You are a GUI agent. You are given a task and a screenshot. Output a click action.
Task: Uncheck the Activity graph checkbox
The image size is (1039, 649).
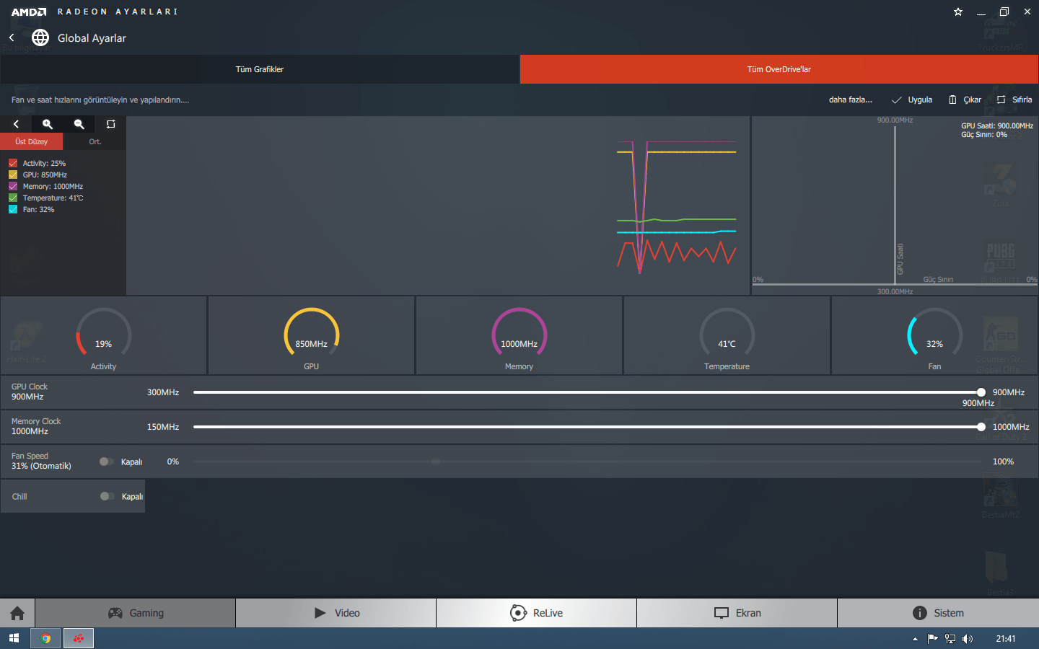13,163
